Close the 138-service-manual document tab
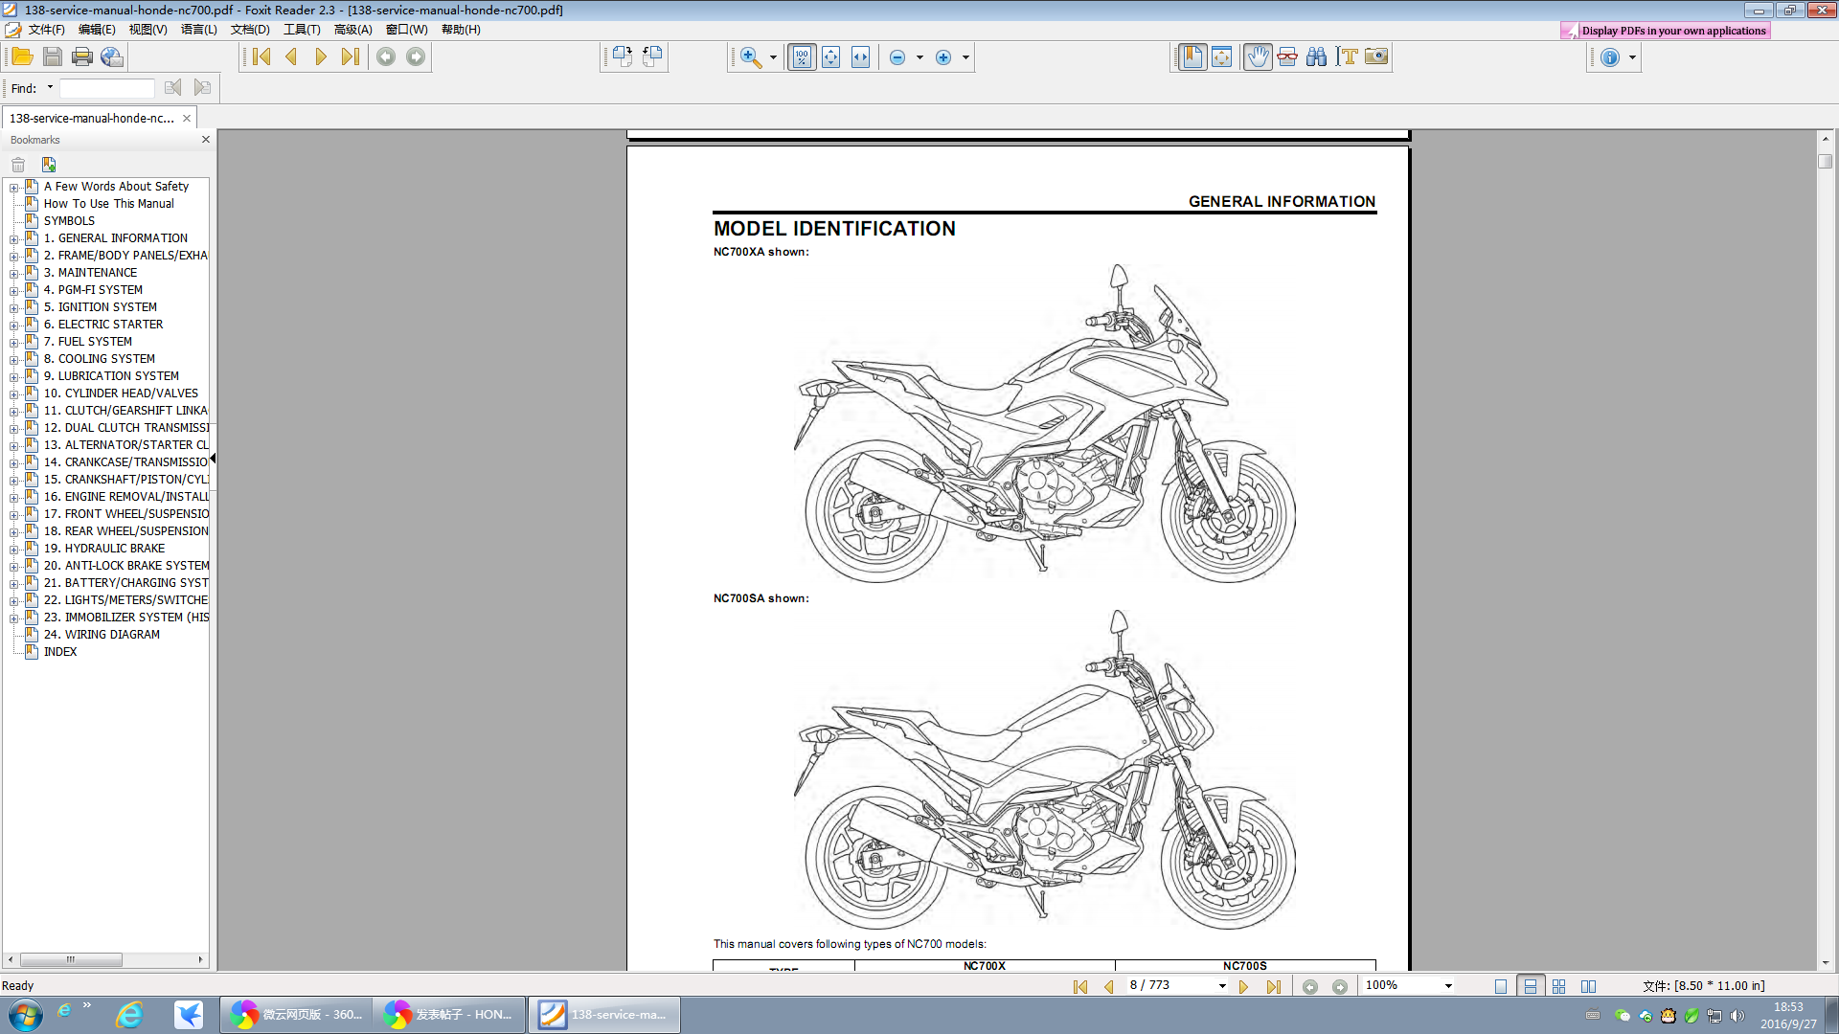 click(187, 118)
